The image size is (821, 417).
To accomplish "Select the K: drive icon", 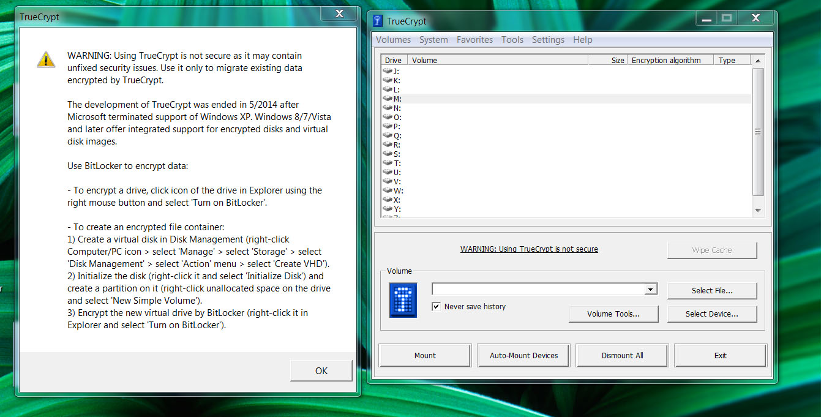I will point(388,80).
